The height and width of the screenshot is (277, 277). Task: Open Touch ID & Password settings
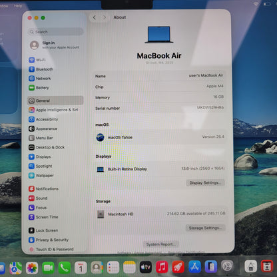(x=51, y=249)
